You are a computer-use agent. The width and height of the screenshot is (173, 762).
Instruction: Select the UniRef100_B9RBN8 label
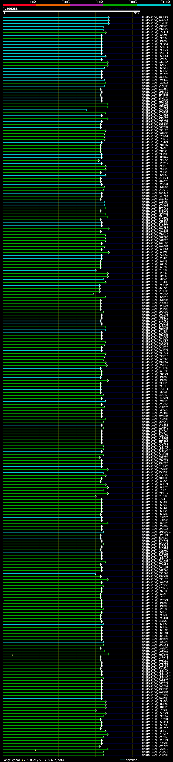click(155, 95)
